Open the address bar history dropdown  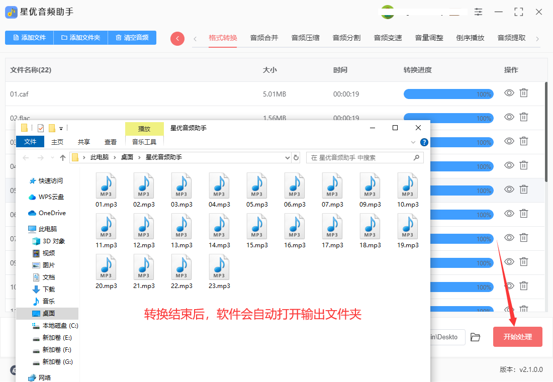click(x=288, y=158)
